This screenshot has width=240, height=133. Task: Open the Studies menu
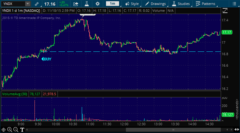coord(181,4)
